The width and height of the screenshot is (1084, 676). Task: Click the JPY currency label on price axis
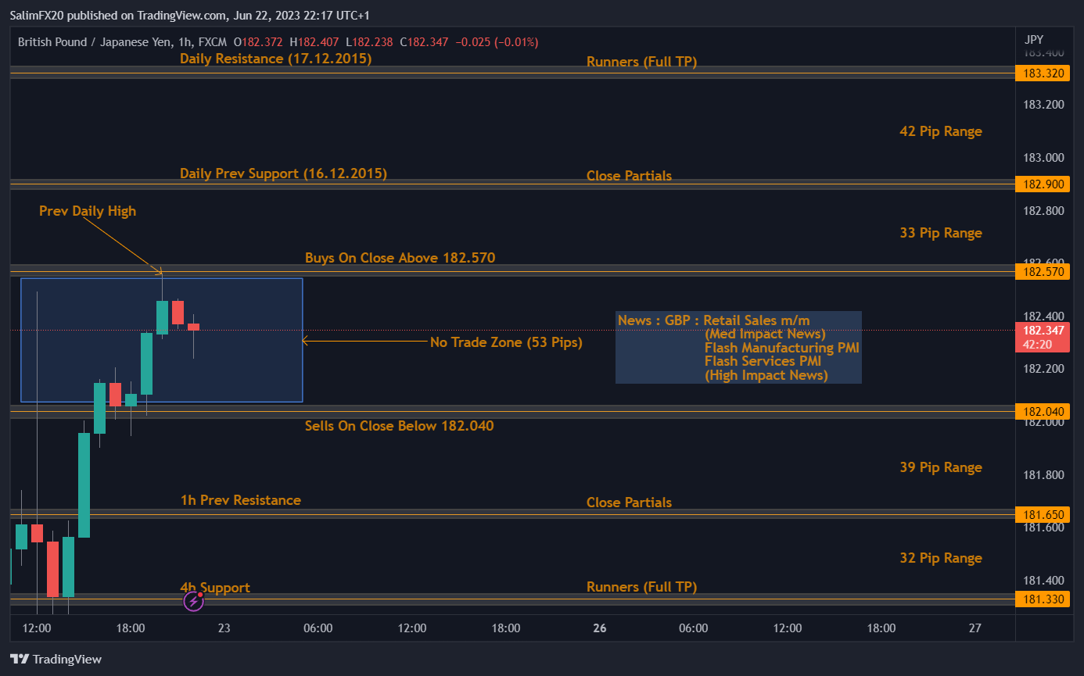(1033, 40)
